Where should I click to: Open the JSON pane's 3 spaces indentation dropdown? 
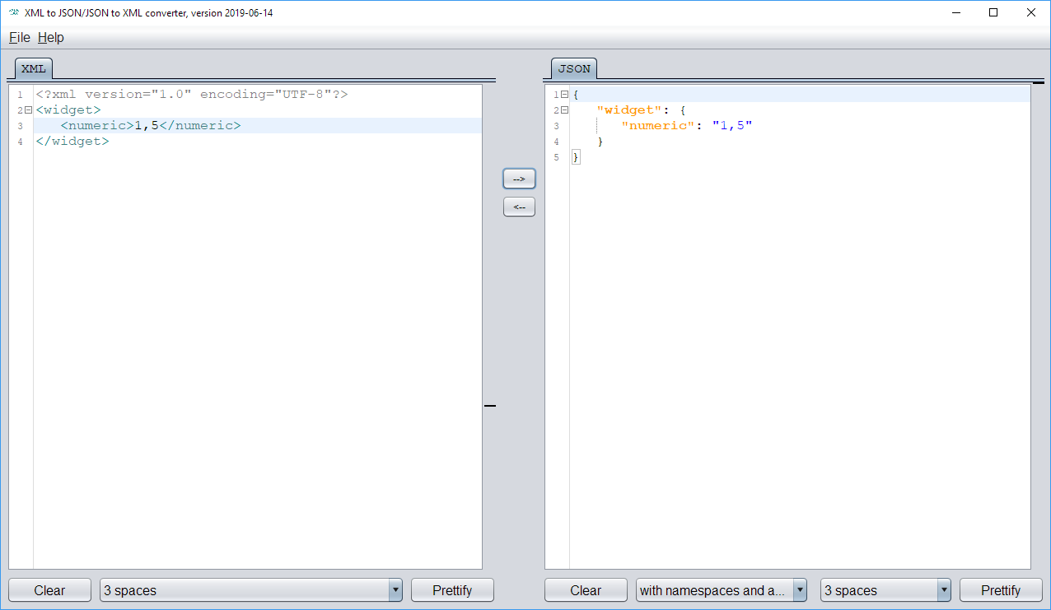[x=944, y=590]
